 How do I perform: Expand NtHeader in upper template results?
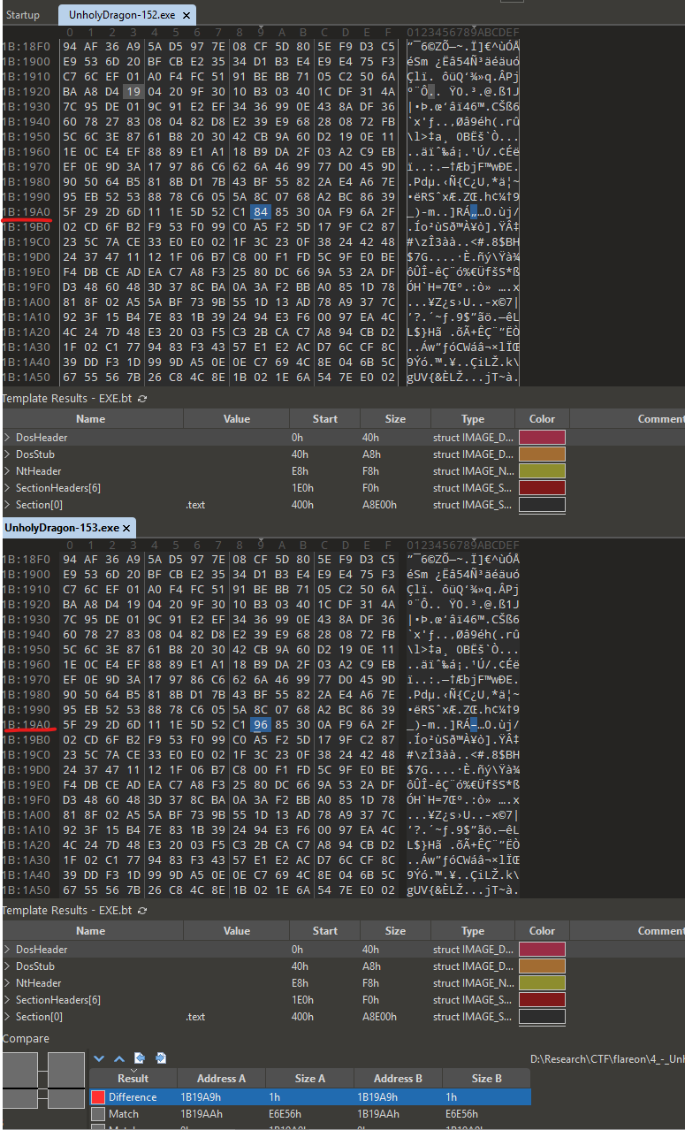click(7, 471)
